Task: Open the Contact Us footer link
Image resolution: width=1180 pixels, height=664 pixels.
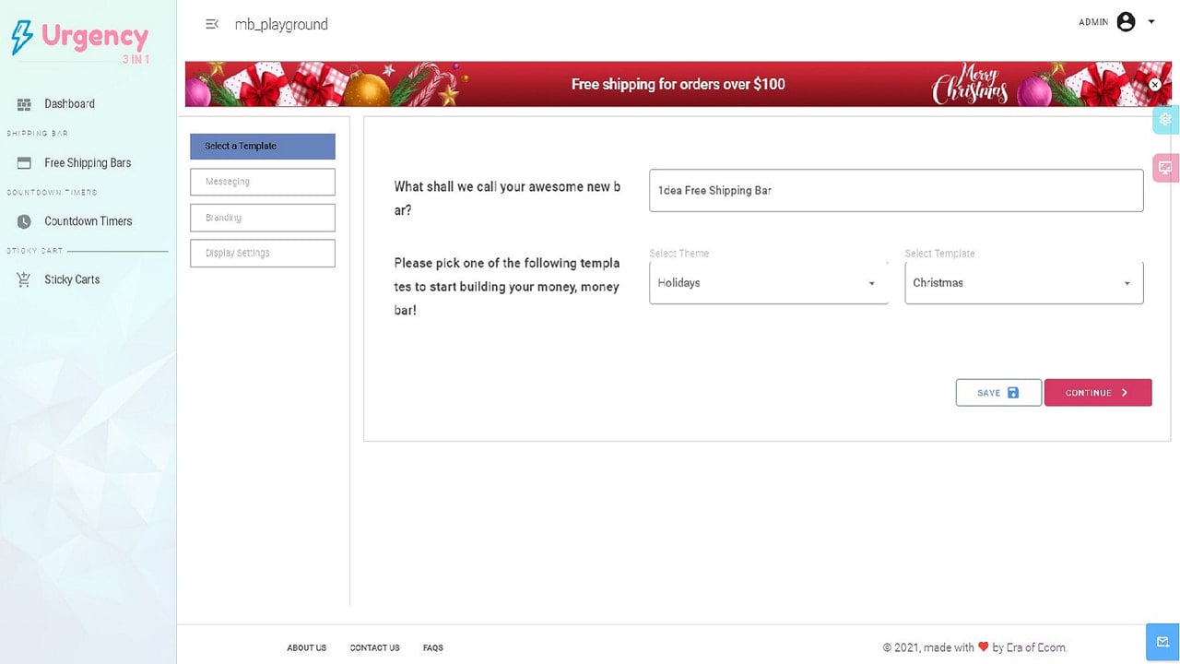Action: (374, 648)
